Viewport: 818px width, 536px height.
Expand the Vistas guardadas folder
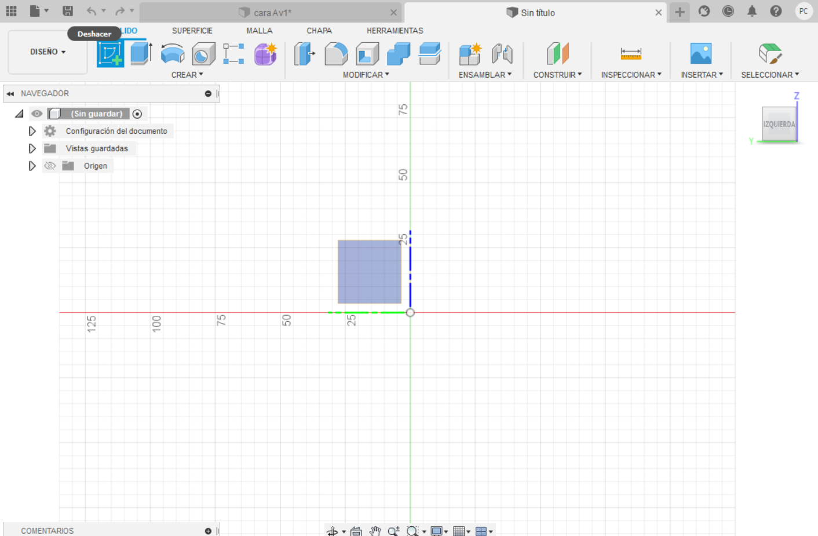pos(32,148)
